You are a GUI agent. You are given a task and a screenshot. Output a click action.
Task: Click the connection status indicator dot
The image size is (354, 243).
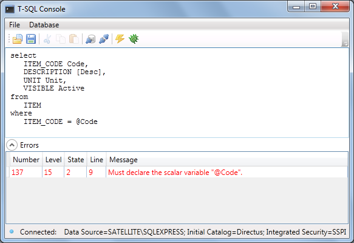coord(12,231)
